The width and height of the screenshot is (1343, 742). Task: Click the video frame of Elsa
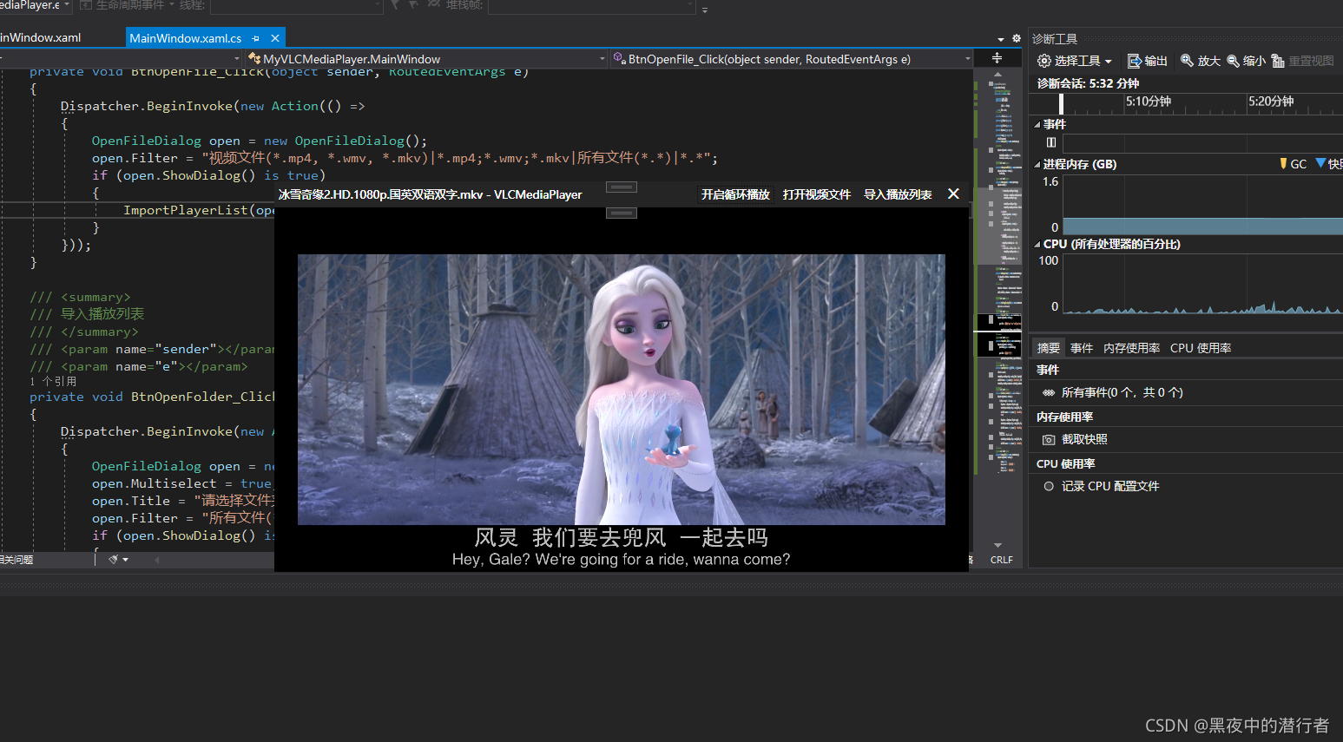pos(622,390)
